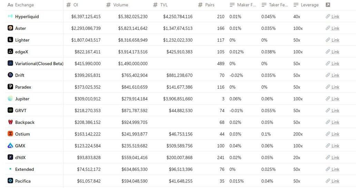The image size is (356, 188).
Task: Open the Link for Ostium
Action: [x=335, y=134]
